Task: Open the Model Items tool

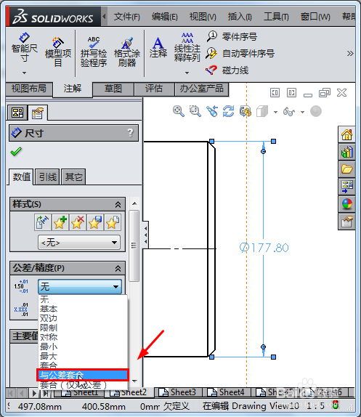Action: point(57,52)
